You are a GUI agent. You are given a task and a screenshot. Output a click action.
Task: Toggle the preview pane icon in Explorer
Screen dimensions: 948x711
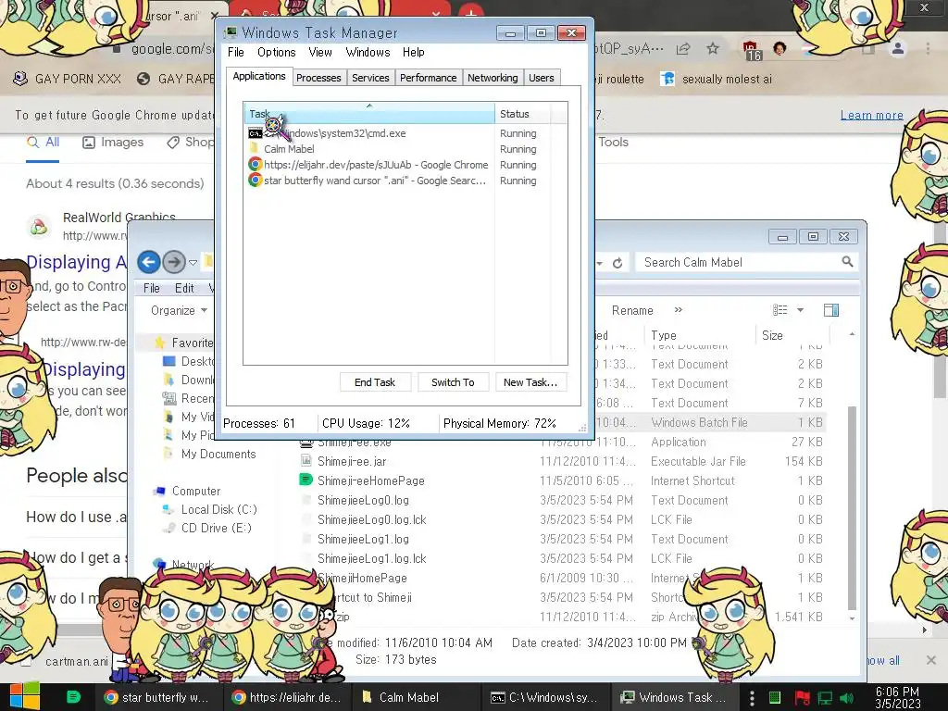click(831, 310)
